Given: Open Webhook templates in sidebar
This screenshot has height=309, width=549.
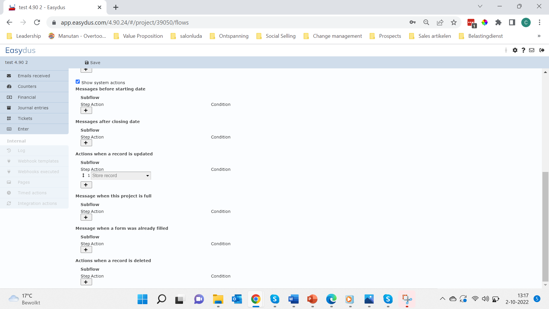Looking at the screenshot, I should (x=34, y=161).
